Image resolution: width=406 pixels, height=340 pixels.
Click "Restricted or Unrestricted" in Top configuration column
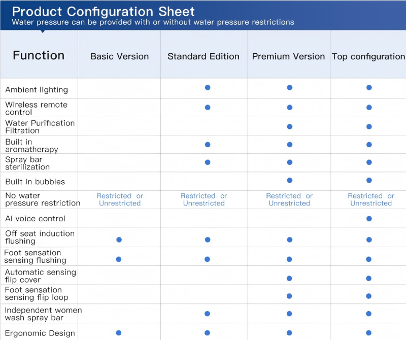point(371,199)
